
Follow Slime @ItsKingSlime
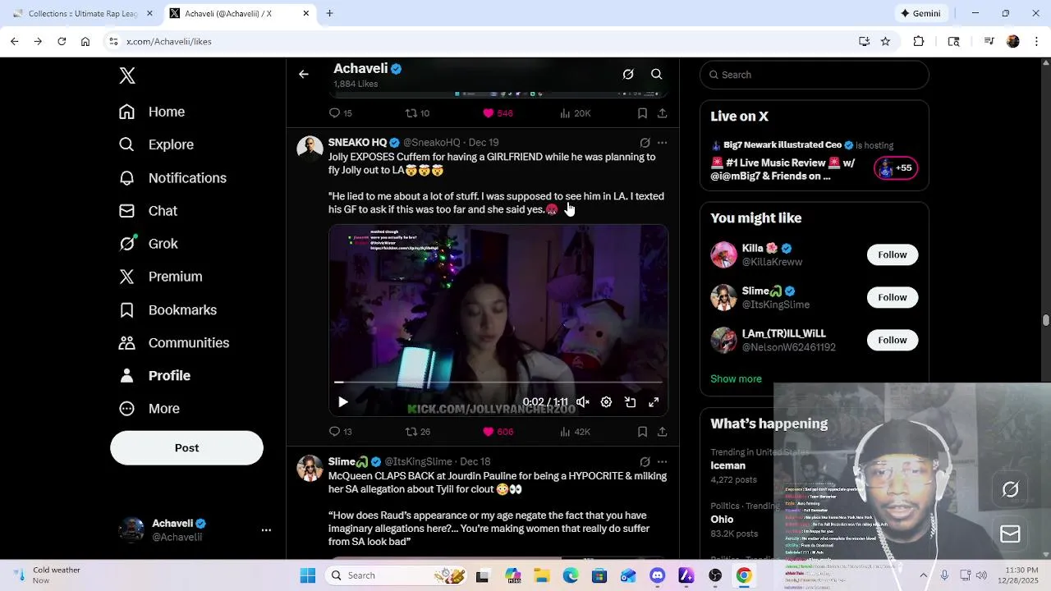pyautogui.click(x=893, y=298)
